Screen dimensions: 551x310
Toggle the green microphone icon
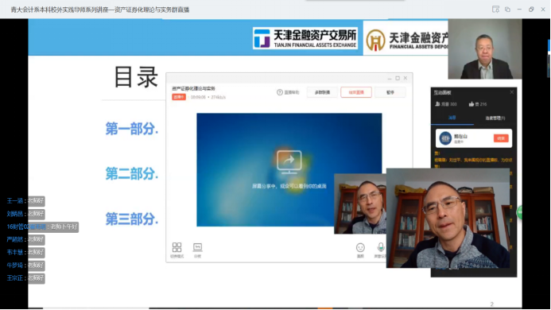tap(381, 247)
